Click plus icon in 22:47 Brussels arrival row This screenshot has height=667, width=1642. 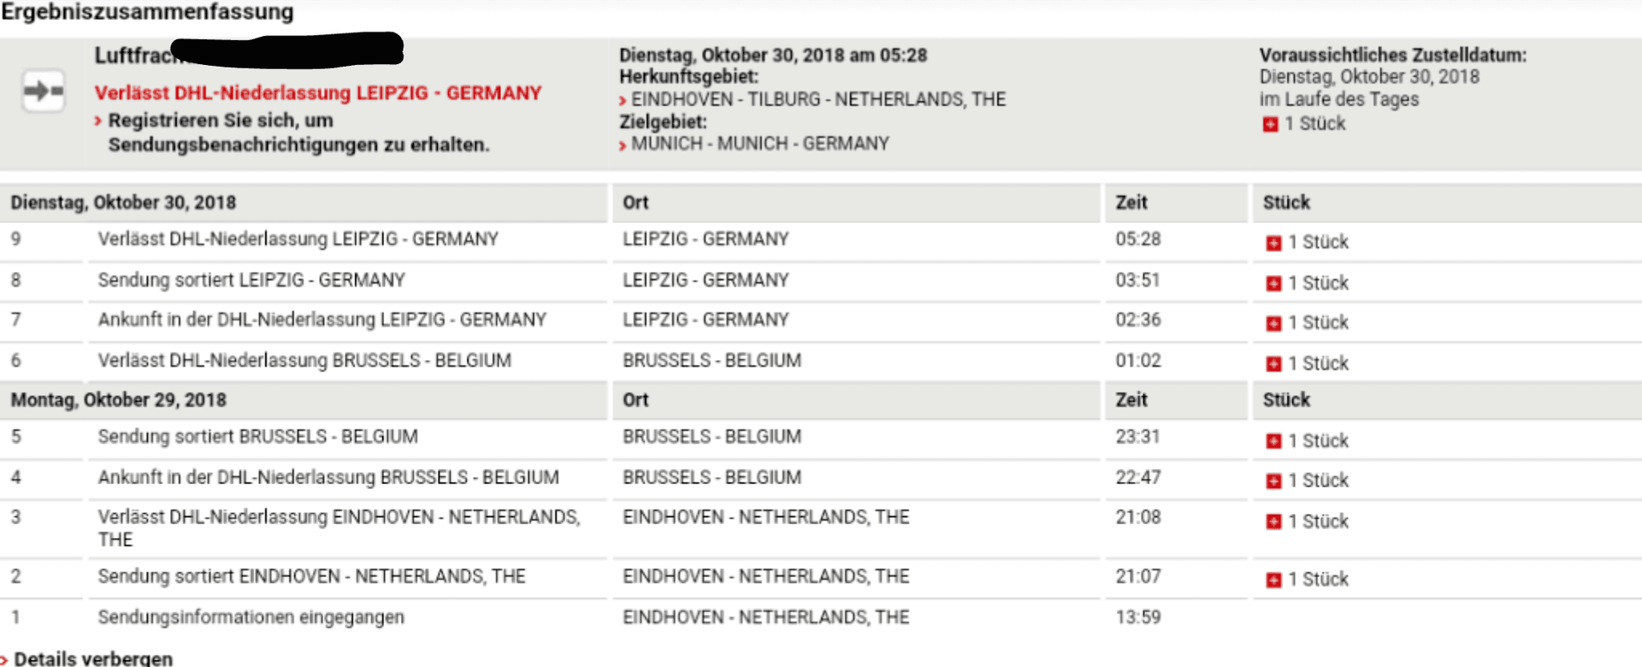pyautogui.click(x=1273, y=481)
